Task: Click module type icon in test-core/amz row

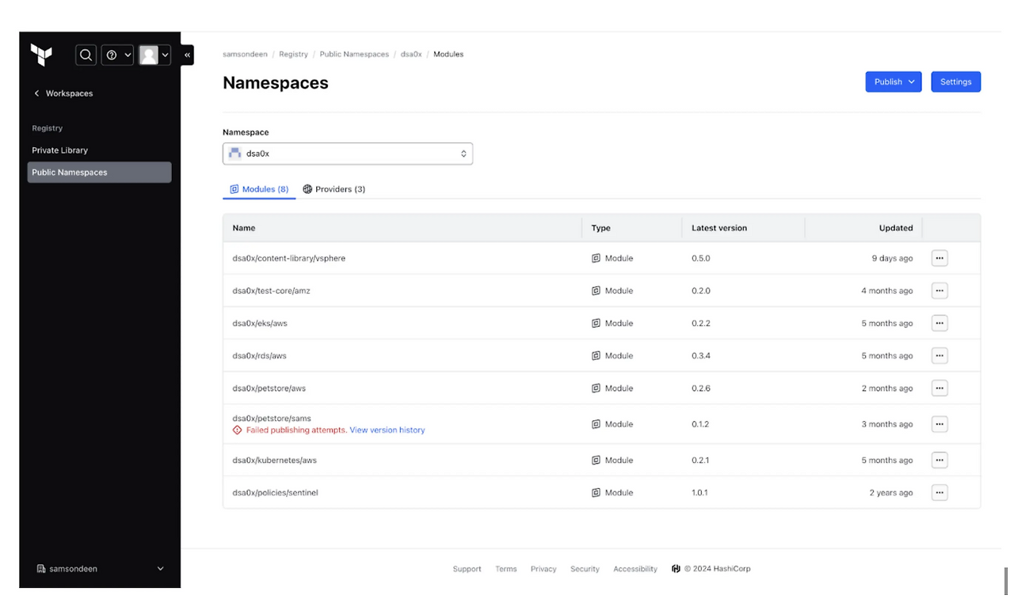Action: click(x=596, y=291)
